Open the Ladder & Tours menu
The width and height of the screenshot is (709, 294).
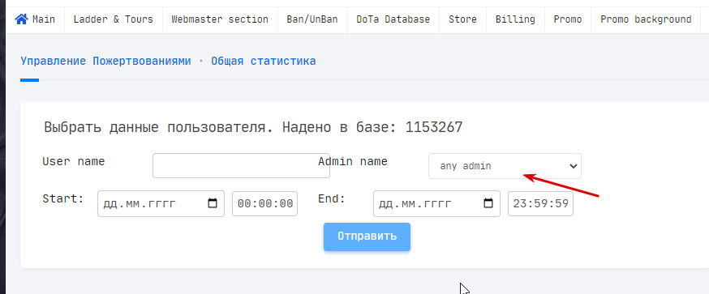click(113, 19)
